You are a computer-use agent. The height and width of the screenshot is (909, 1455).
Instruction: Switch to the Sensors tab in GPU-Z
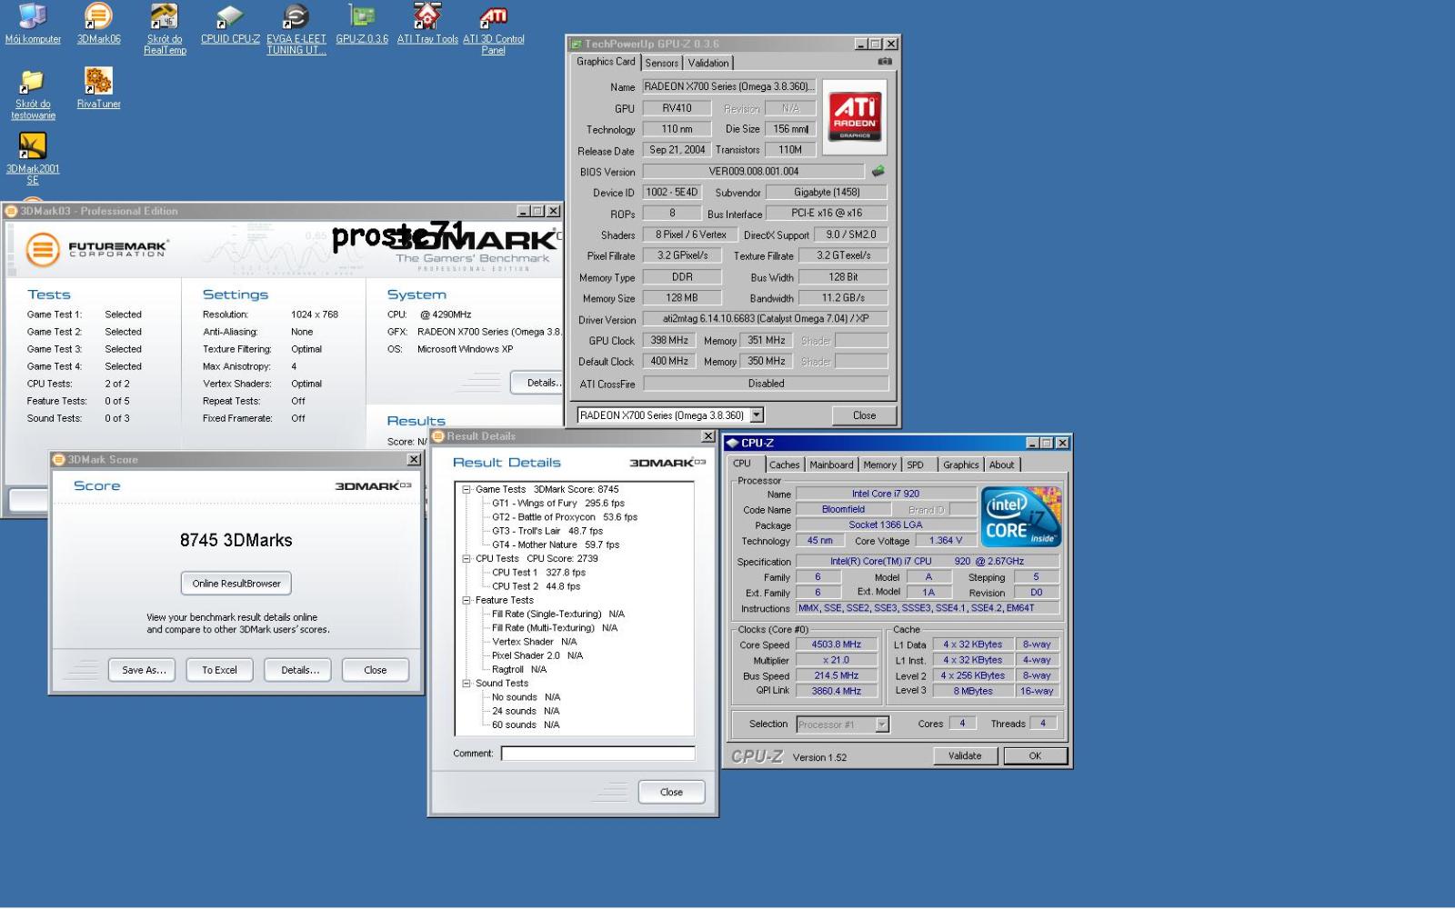click(661, 63)
